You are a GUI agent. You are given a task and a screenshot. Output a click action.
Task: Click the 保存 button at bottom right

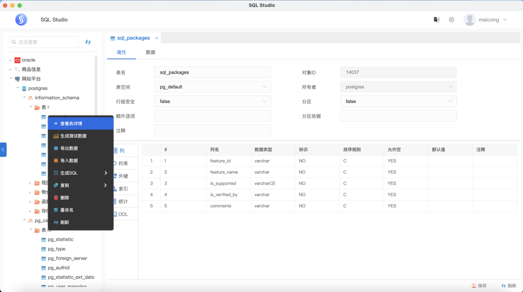pyautogui.click(x=479, y=286)
